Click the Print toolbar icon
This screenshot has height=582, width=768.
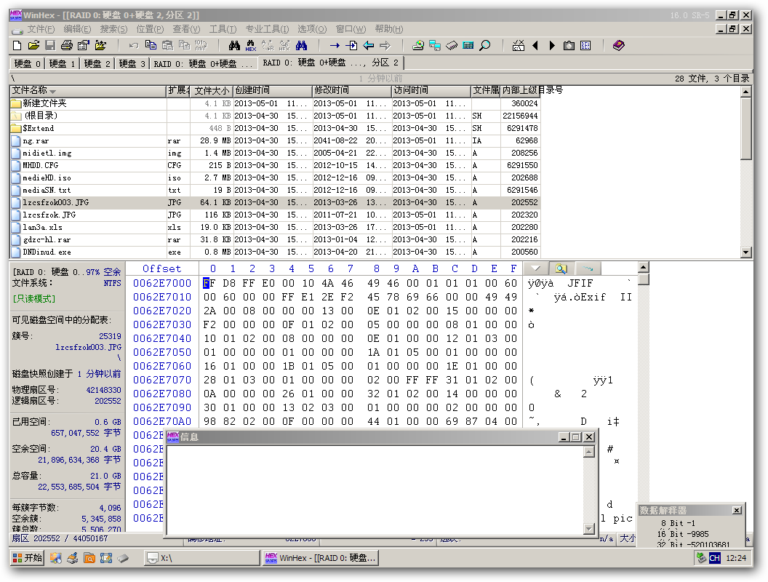pos(67,46)
